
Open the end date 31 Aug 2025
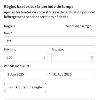62,74
